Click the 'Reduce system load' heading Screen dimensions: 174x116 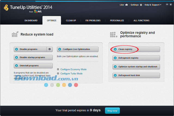[37, 34]
